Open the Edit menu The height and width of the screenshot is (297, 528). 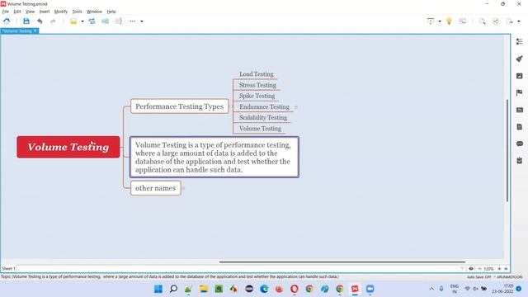click(x=17, y=12)
